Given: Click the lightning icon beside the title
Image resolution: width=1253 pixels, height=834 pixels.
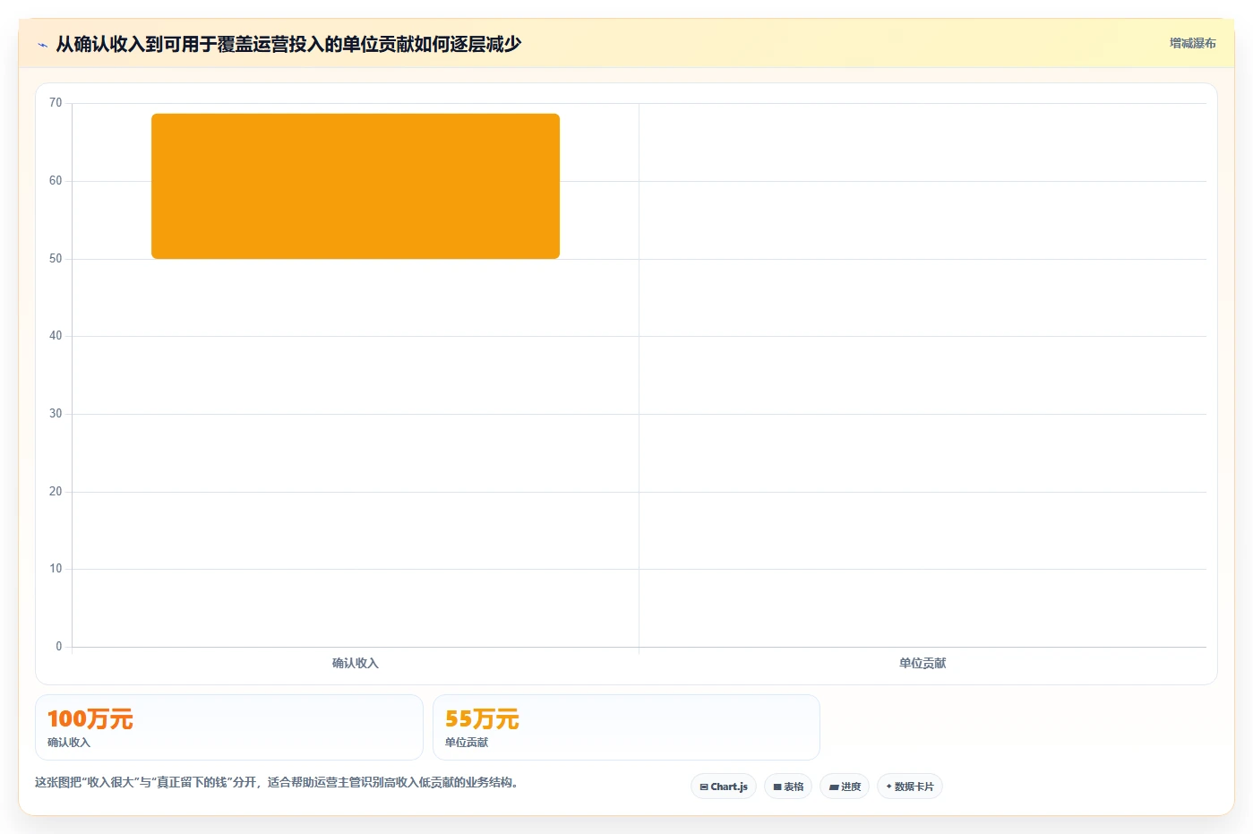Looking at the screenshot, I should click(x=42, y=45).
